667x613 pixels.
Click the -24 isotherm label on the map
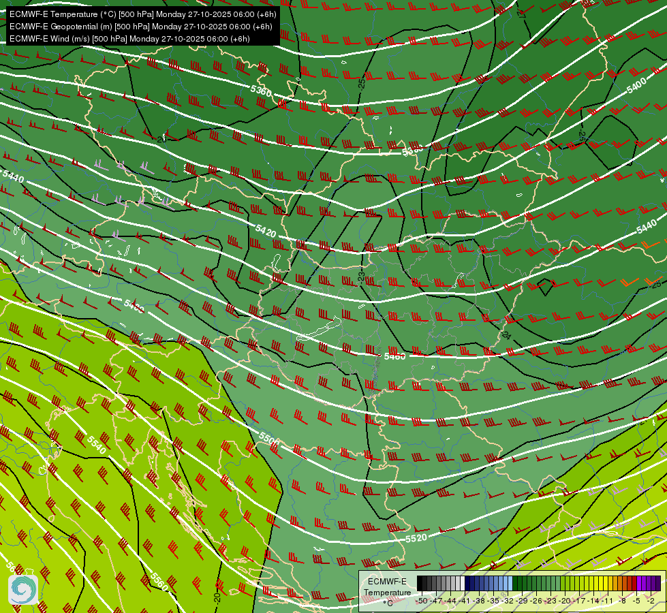506,335
